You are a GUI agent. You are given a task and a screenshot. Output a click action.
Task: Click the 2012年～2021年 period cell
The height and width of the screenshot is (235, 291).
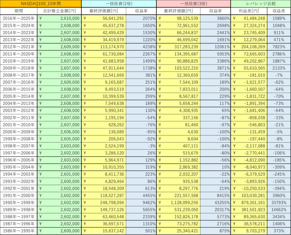(19, 47)
